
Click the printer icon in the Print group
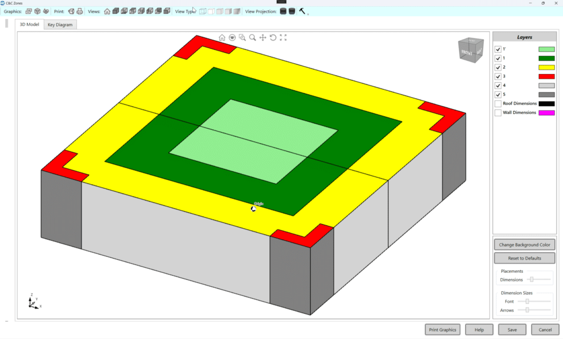pos(80,11)
